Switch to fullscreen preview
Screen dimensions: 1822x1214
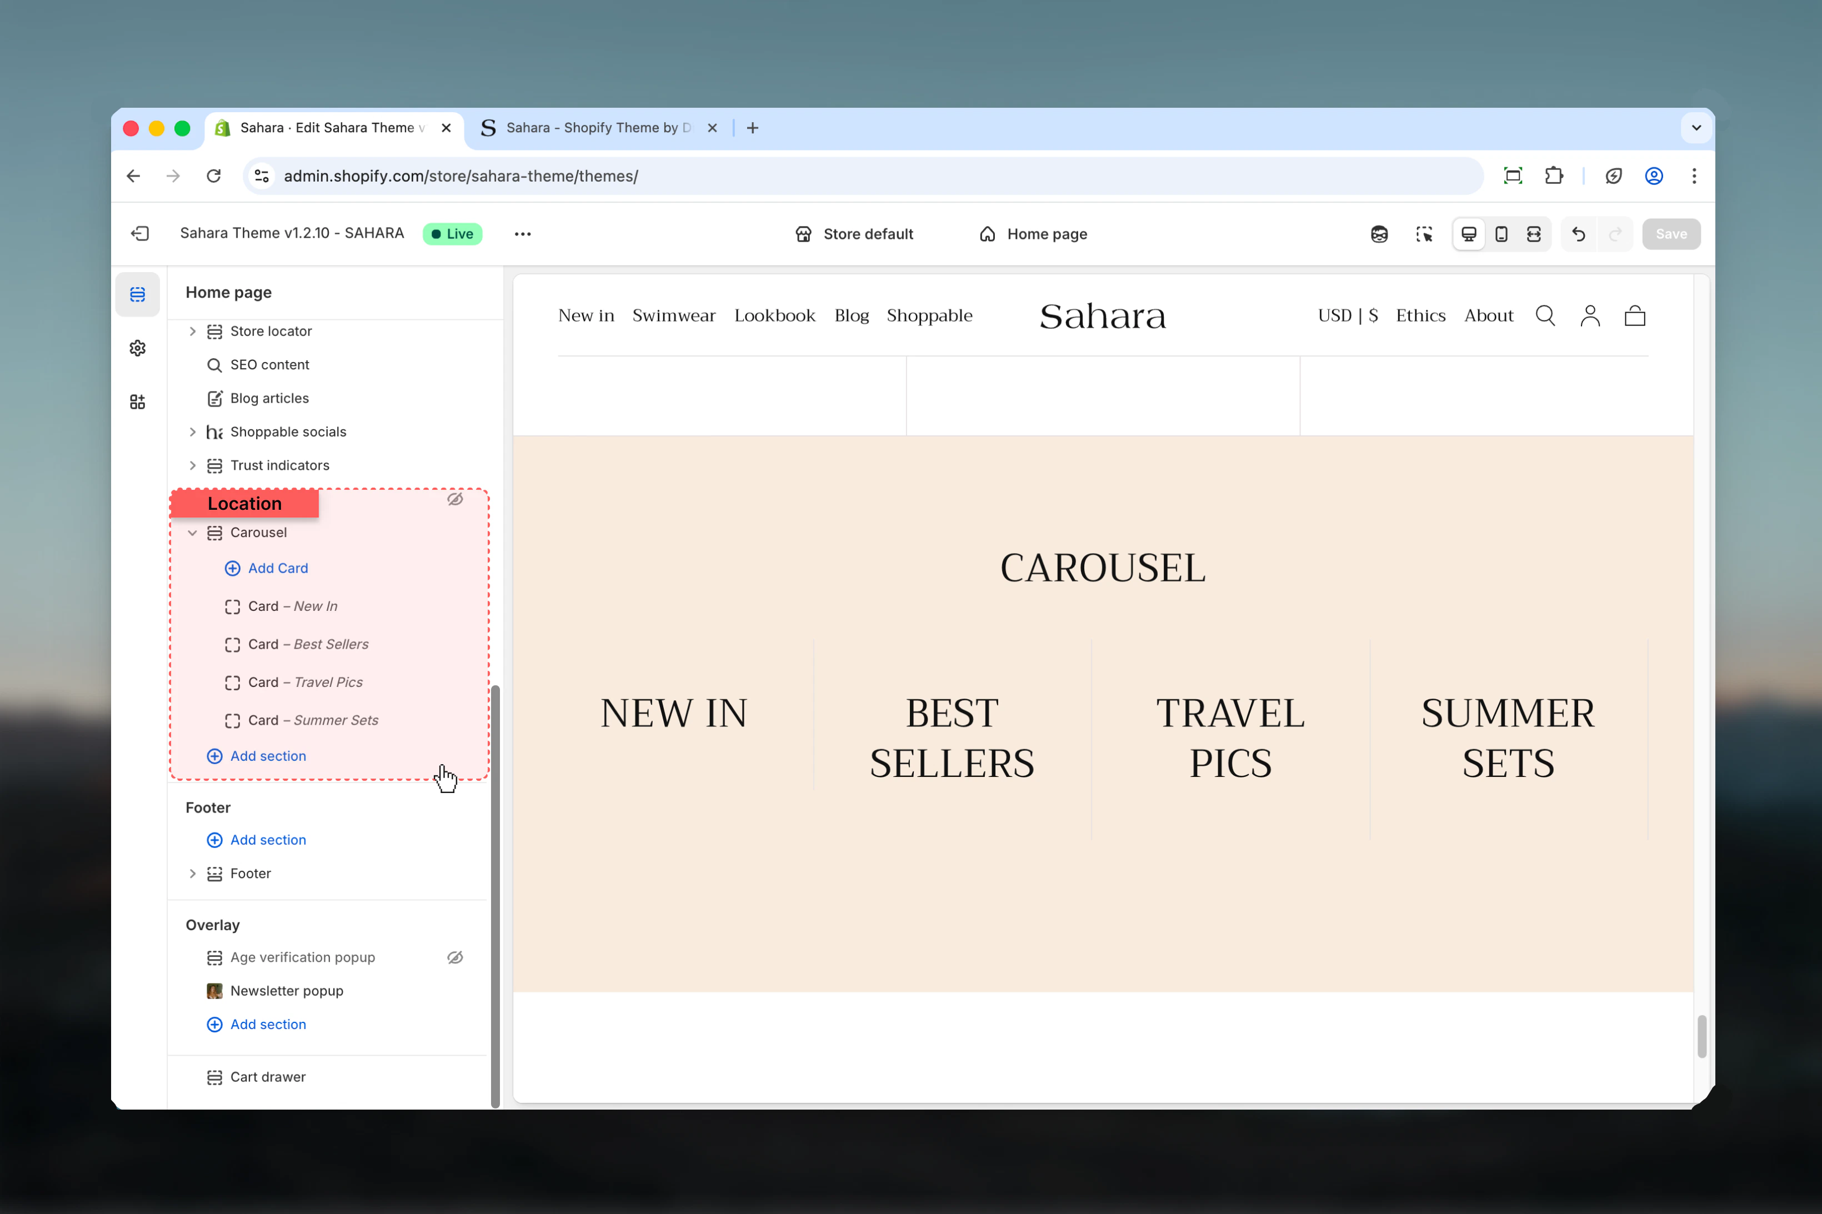tap(1534, 234)
